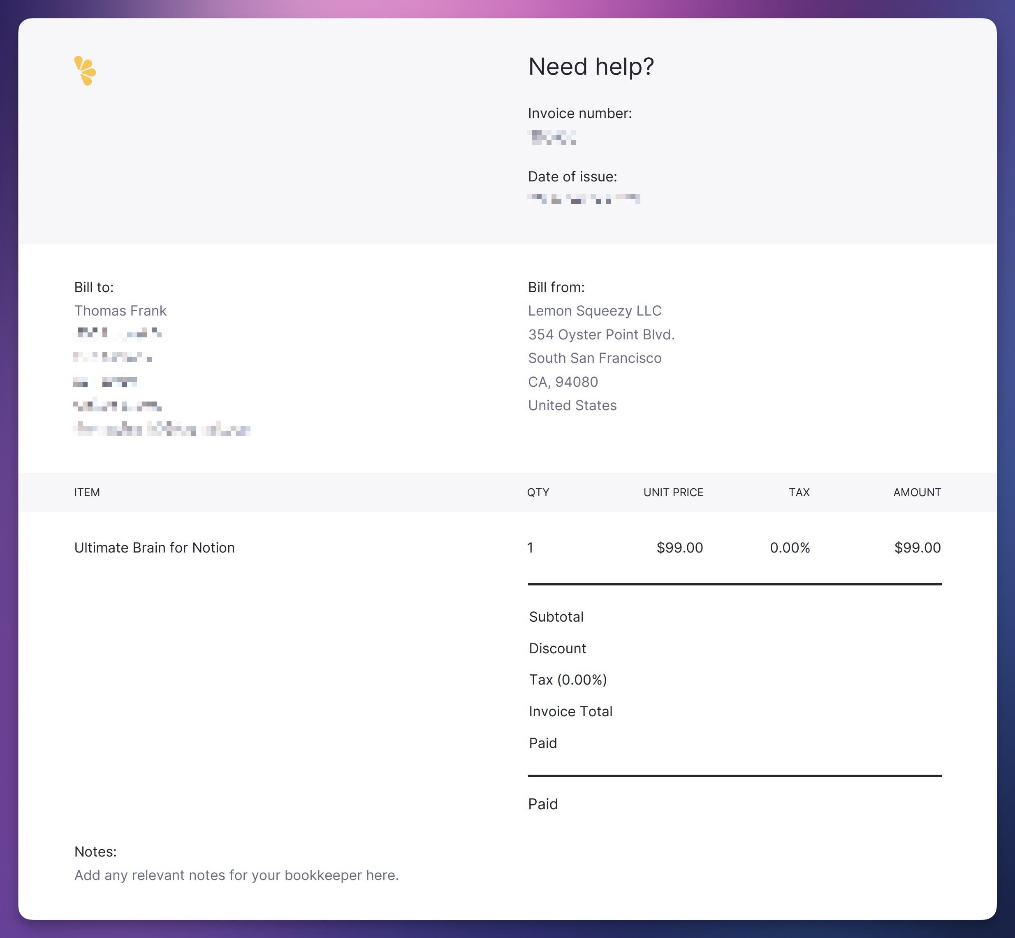Click the QTY column header
This screenshot has height=938, width=1015.
click(538, 492)
